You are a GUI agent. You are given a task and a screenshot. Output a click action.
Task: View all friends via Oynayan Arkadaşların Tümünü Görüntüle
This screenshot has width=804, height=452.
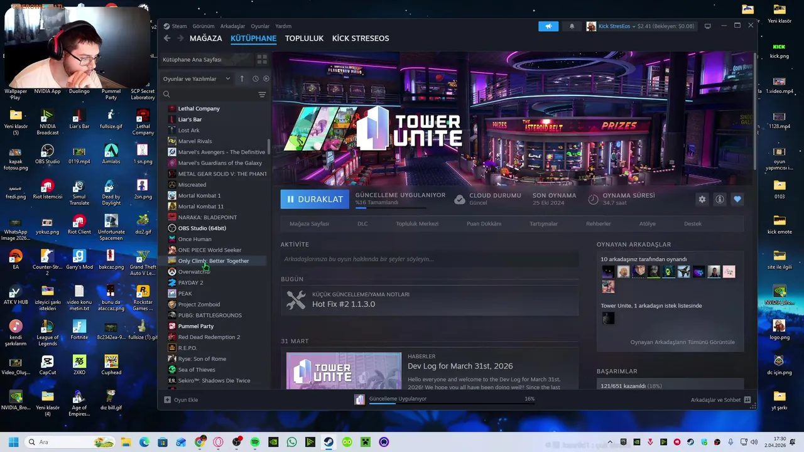[682, 342]
